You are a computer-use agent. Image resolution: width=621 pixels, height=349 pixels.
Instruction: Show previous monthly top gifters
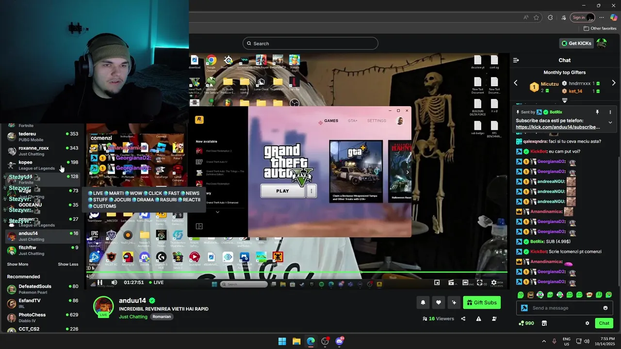point(516,83)
